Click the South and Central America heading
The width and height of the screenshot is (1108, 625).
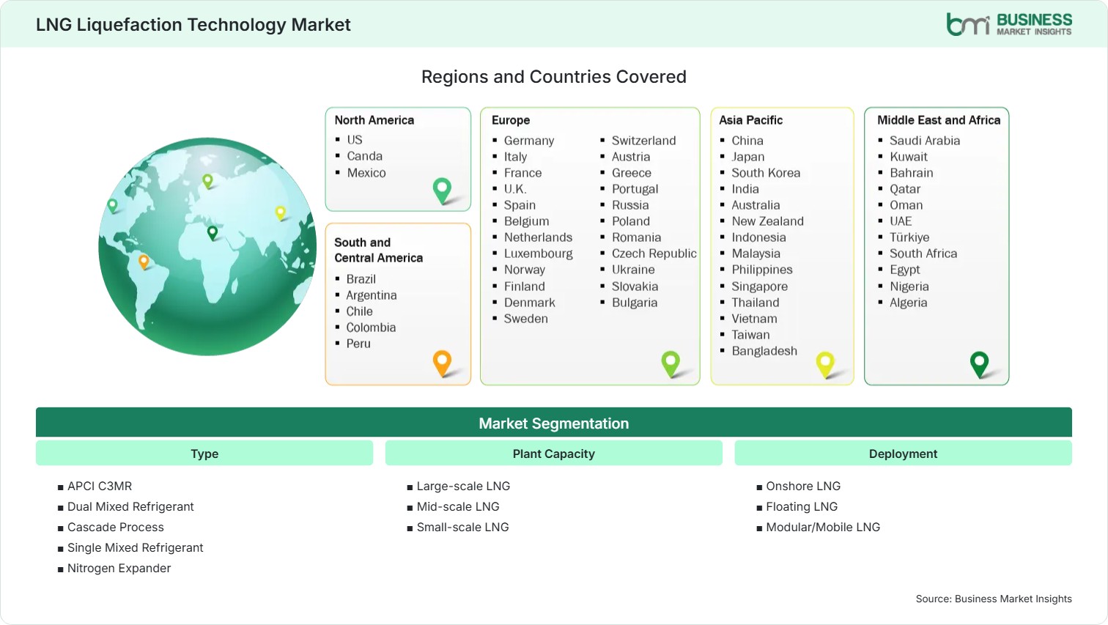(378, 250)
